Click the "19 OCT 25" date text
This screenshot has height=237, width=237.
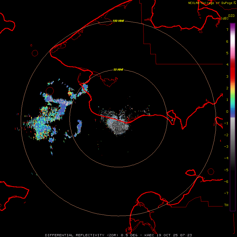(167, 235)
